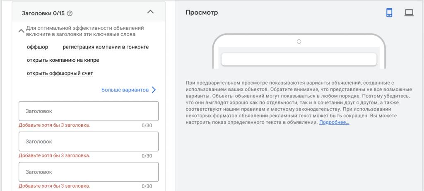Click the Просмотр panel heading
The image size is (424, 191).
[202, 12]
